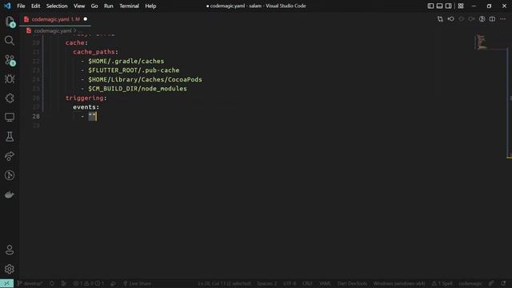This screenshot has height=288, width=512.
Task: Open the editor More Actions ellipsis
Action: 502,19
